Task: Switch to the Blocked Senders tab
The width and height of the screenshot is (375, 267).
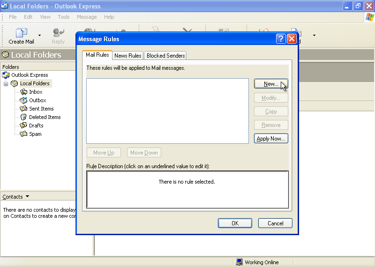Action: (165, 56)
